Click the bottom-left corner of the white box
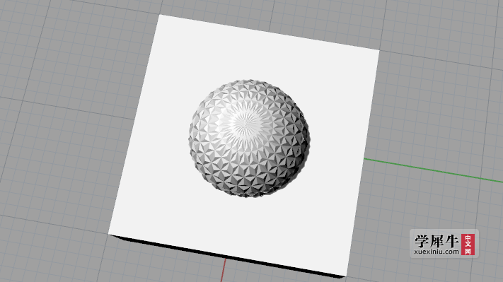Viewport: 503px width, 282px height. (109, 234)
